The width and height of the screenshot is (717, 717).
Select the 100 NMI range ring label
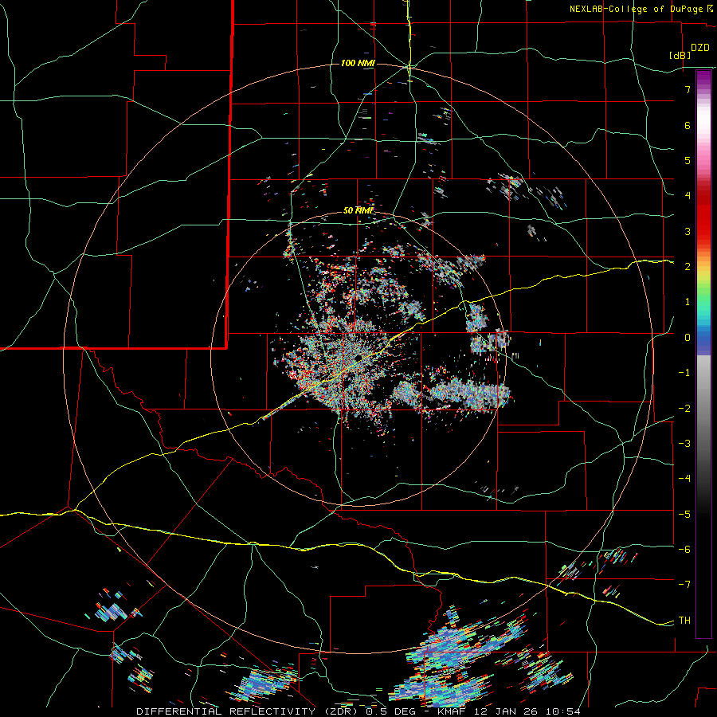(358, 63)
